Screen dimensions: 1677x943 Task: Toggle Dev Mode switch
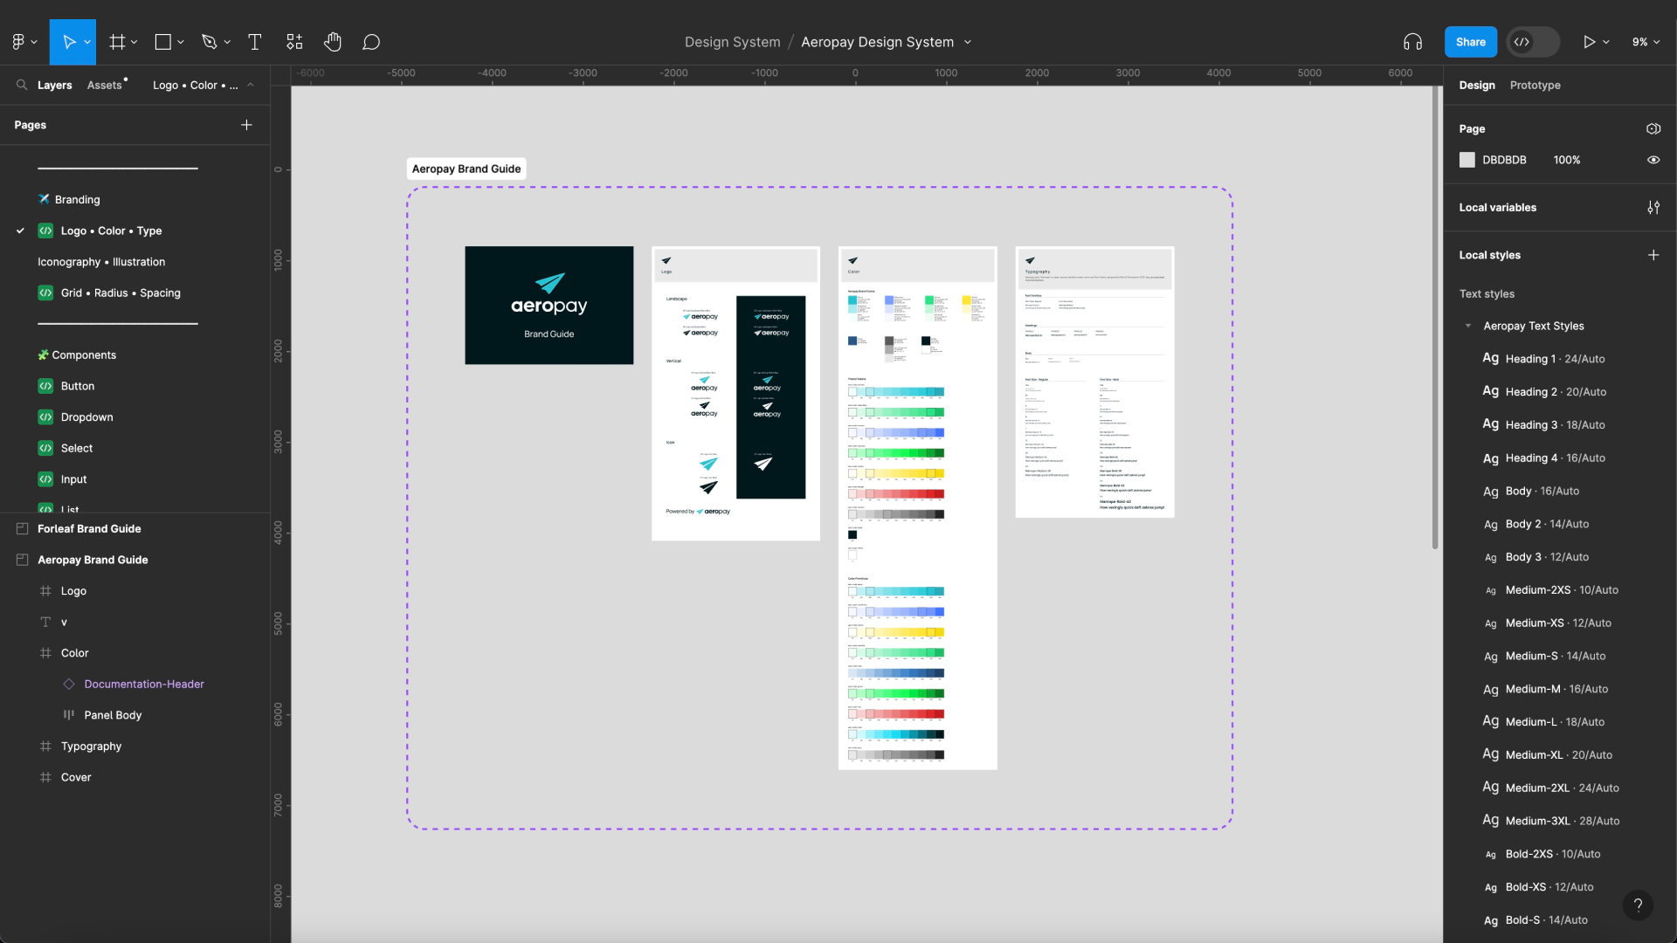point(1533,41)
